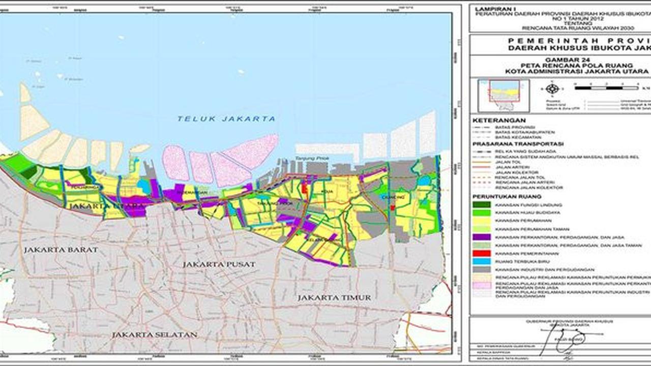The width and height of the screenshot is (651, 366).
Task: Select the dark green Kawasan Fungsi Lindung swatch
Action: click(x=481, y=204)
